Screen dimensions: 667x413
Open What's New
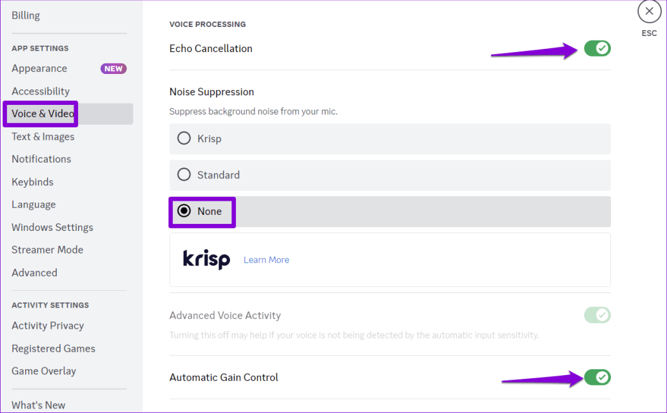pos(39,405)
